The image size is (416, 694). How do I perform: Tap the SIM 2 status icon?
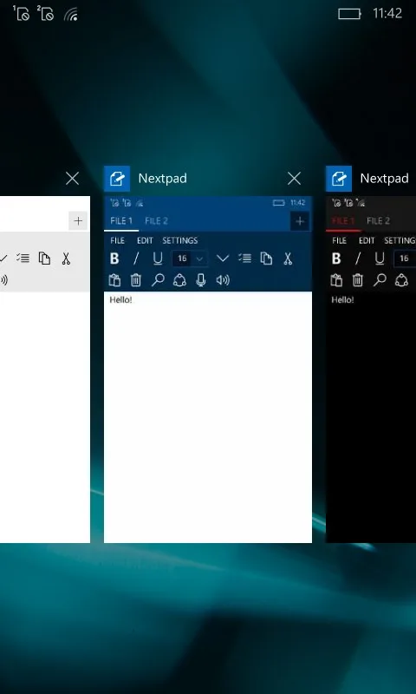coord(46,13)
